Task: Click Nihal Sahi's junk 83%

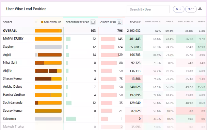Action: click(x=171, y=63)
